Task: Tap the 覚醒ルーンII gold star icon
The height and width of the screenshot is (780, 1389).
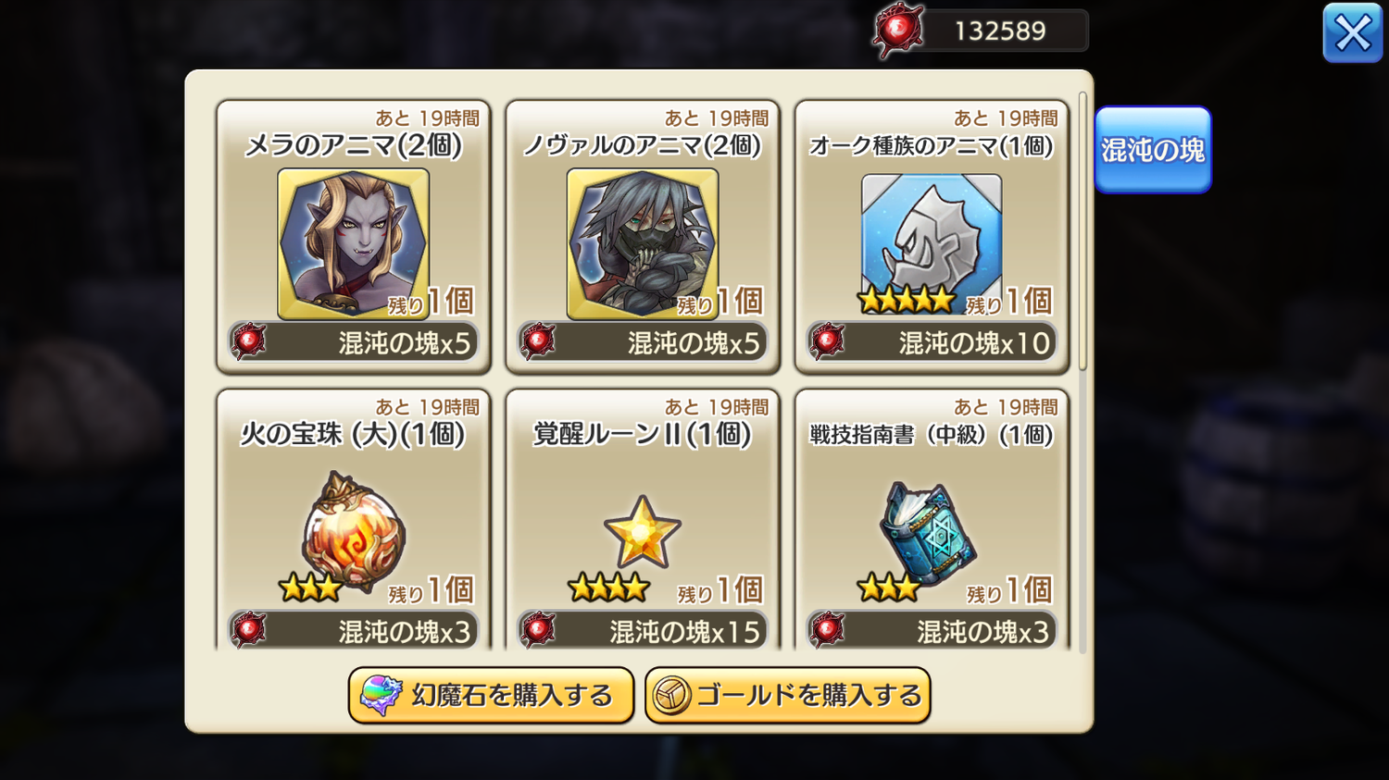Action: [x=642, y=532]
